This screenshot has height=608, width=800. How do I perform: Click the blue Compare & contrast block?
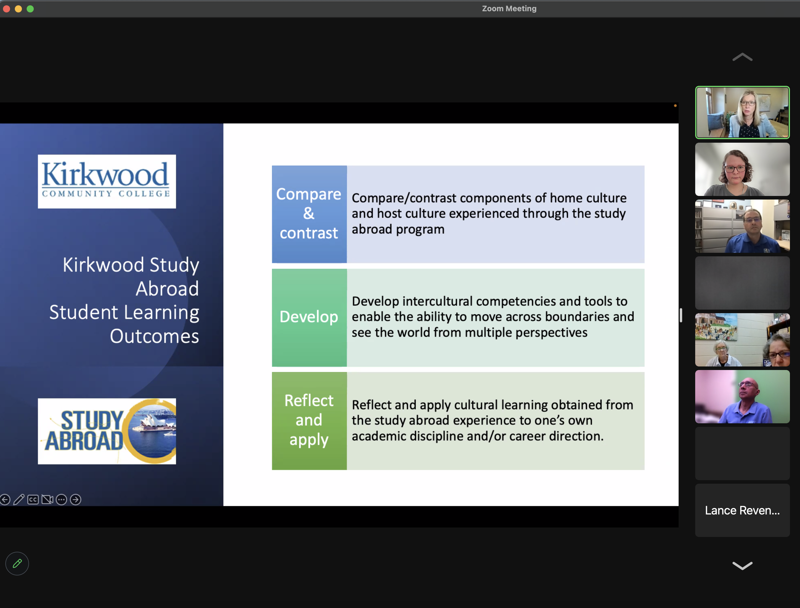[x=309, y=214]
